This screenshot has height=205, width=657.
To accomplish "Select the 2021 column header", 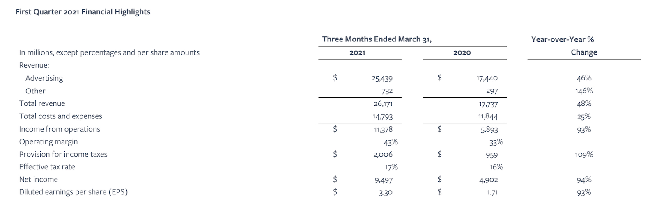I will click(x=357, y=52).
